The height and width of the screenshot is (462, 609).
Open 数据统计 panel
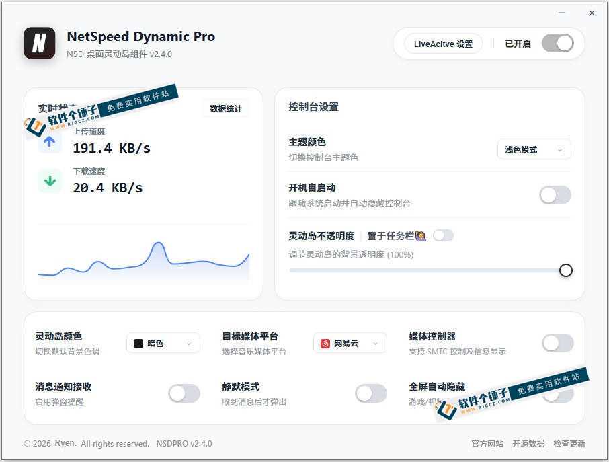click(x=226, y=109)
